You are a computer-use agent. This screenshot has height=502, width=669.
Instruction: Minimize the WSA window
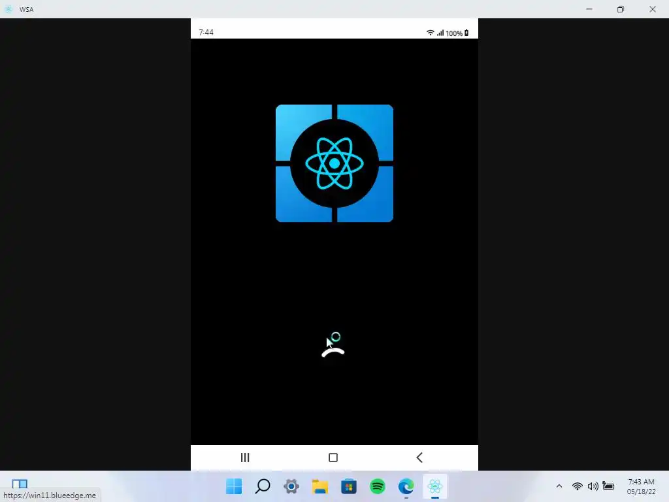pos(589,9)
